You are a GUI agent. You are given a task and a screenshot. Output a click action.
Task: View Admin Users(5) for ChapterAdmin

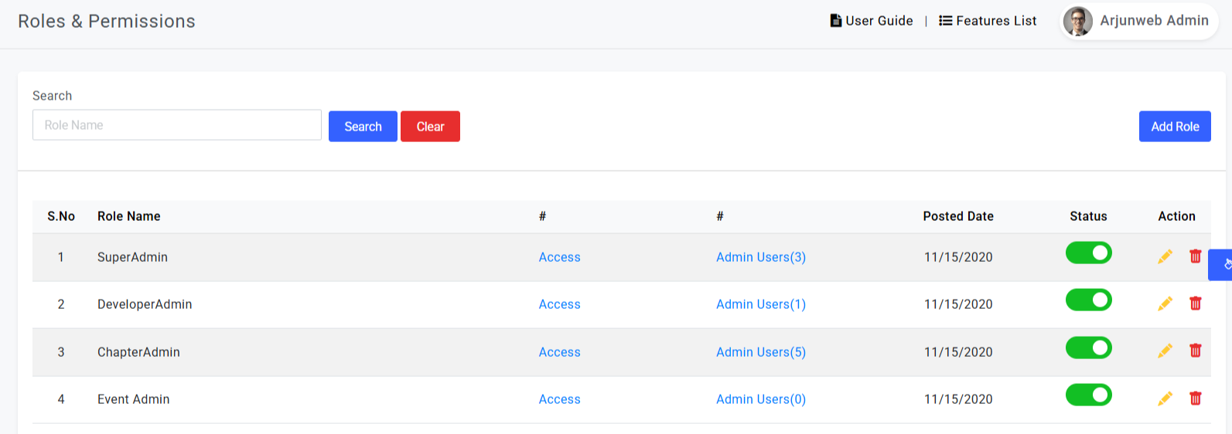point(761,352)
